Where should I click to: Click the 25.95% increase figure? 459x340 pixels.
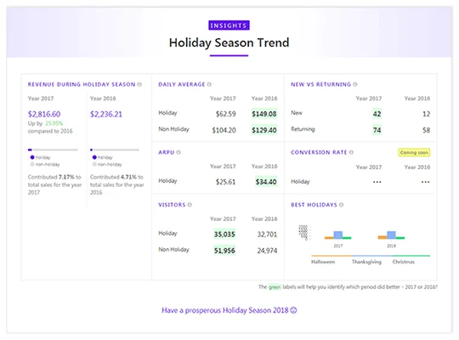54,123
